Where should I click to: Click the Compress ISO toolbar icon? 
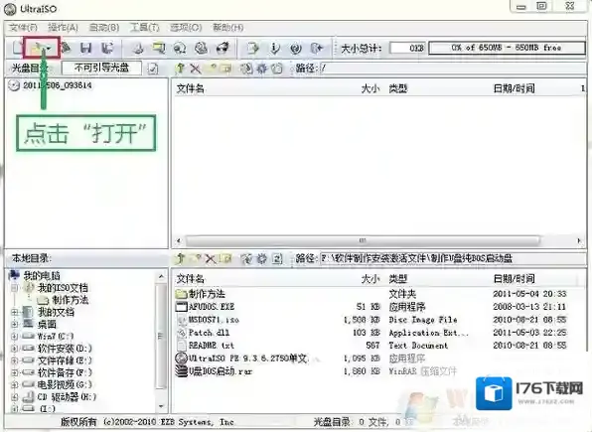[159, 48]
